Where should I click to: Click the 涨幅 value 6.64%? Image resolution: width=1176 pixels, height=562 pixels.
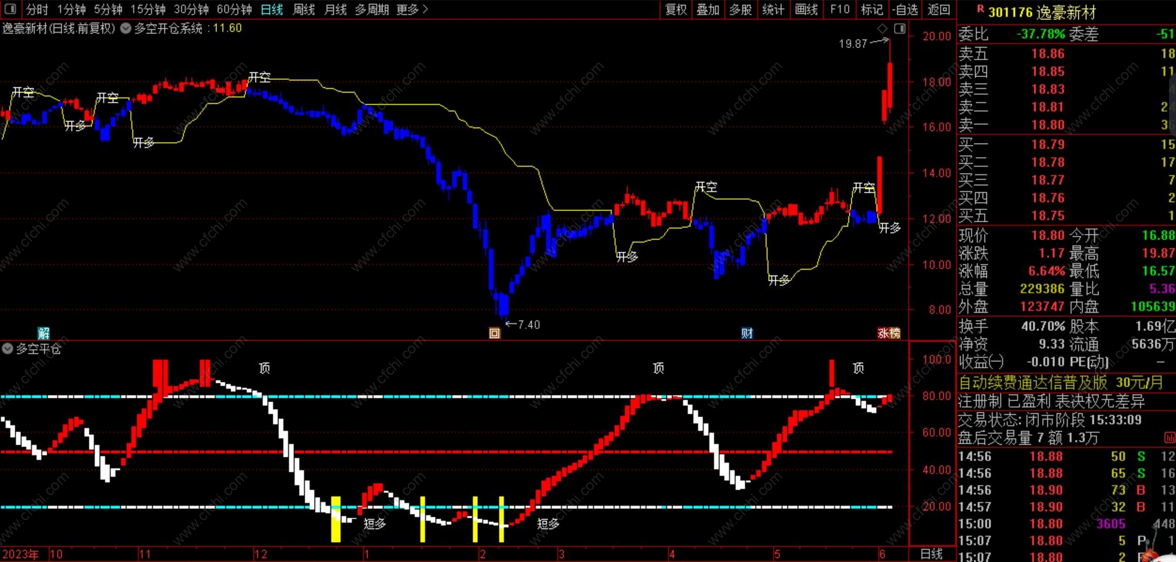pos(1047,271)
